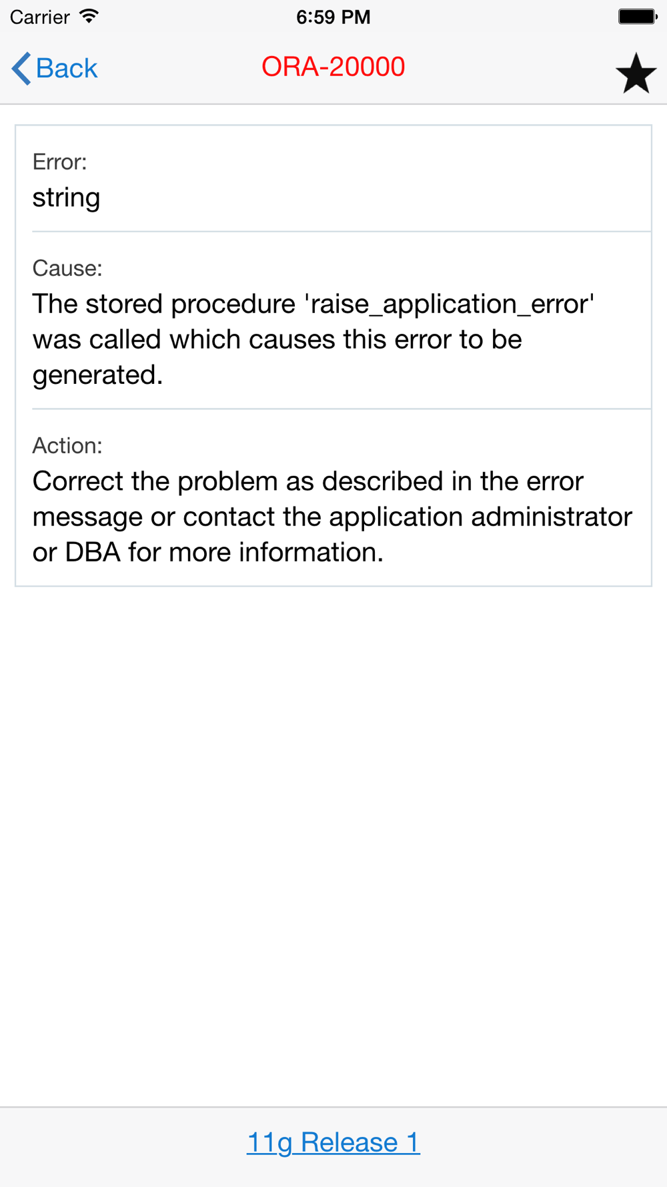Screen dimensions: 667x1187
Task: Tap the red ORA-20000 title
Action: [333, 67]
